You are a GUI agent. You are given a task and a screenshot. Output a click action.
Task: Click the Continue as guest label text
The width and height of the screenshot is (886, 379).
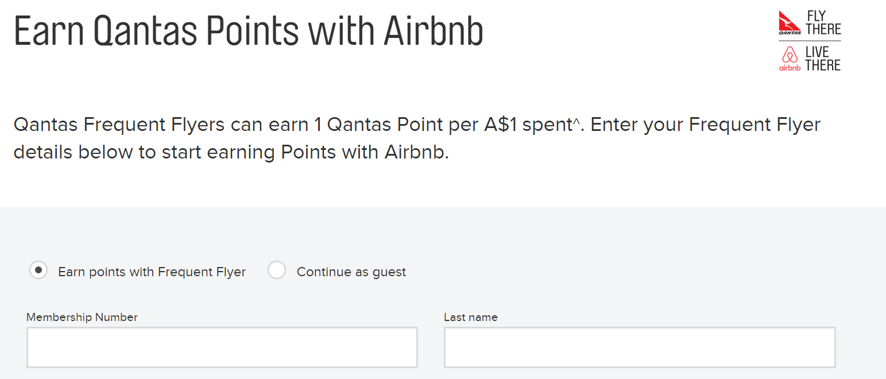click(x=351, y=272)
